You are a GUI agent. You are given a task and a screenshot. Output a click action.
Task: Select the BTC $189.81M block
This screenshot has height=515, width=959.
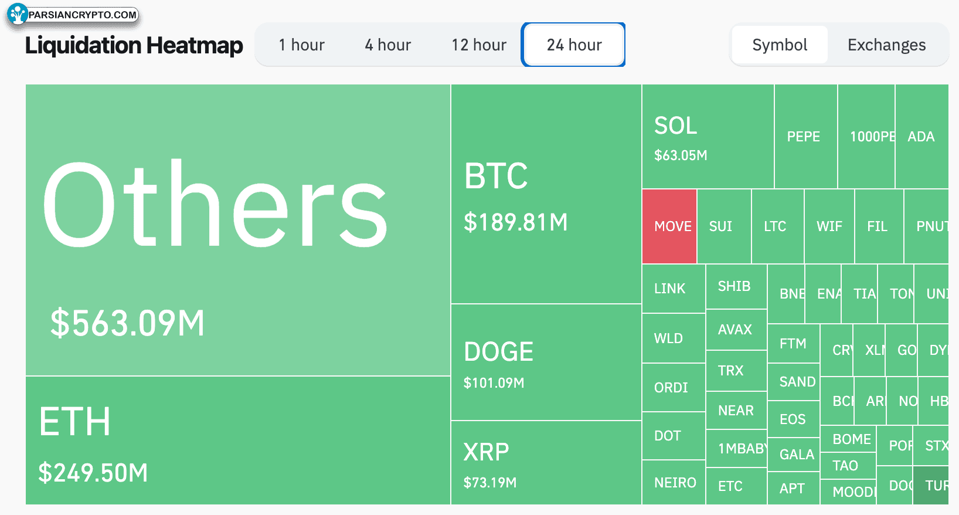(x=546, y=194)
